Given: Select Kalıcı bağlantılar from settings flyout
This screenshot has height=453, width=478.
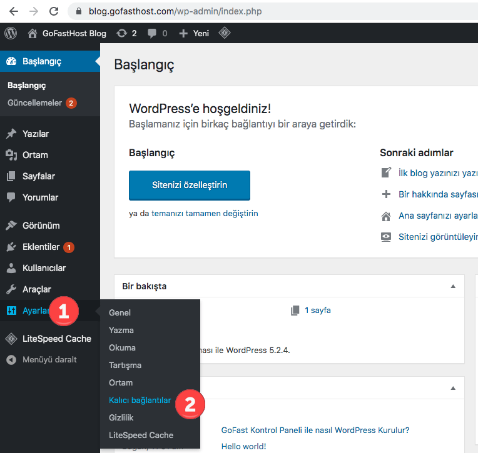Looking at the screenshot, I should [140, 400].
